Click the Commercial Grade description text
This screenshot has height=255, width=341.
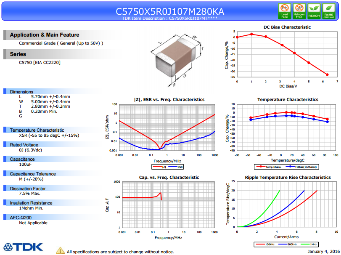click(x=61, y=43)
